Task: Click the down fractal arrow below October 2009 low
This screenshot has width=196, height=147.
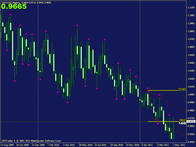Action: pyautogui.click(x=15, y=81)
